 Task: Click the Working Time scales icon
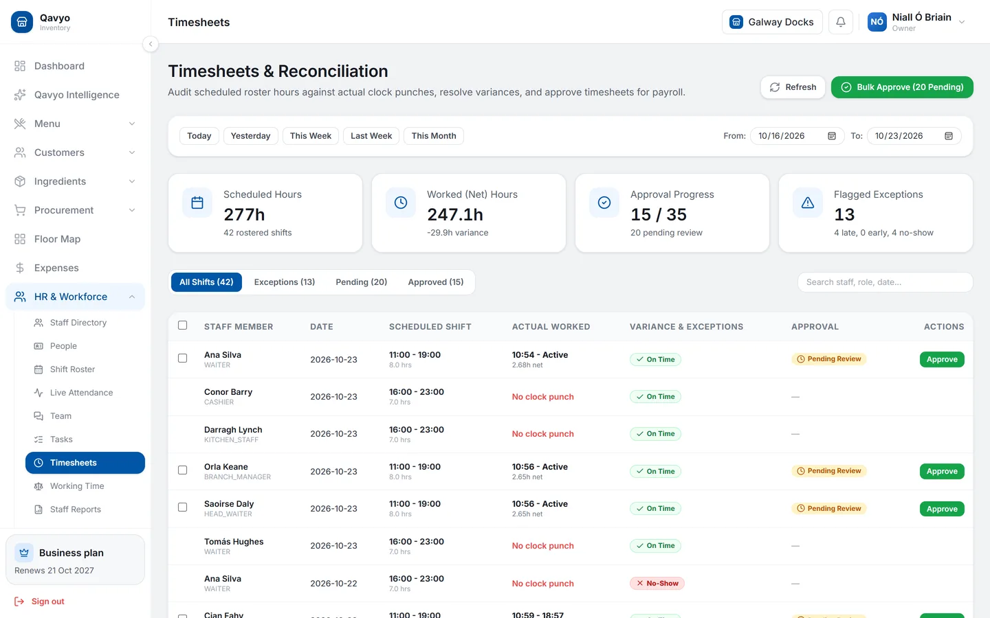coord(38,486)
